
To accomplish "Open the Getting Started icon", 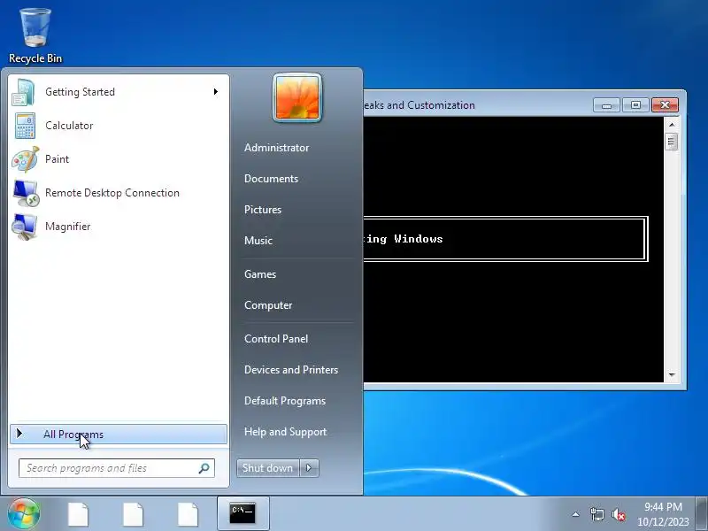I will coord(24,92).
